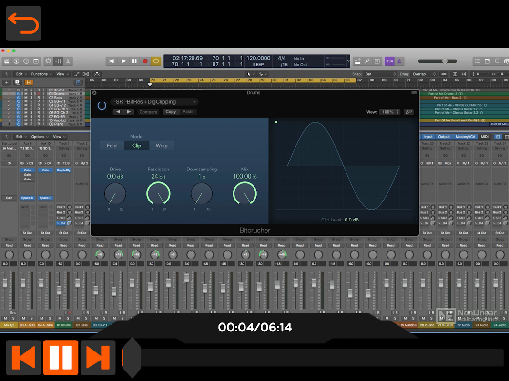Viewport: 509px width, 381px height.
Task: Toggle the Bitcrusher power bypass button
Action: [x=102, y=105]
